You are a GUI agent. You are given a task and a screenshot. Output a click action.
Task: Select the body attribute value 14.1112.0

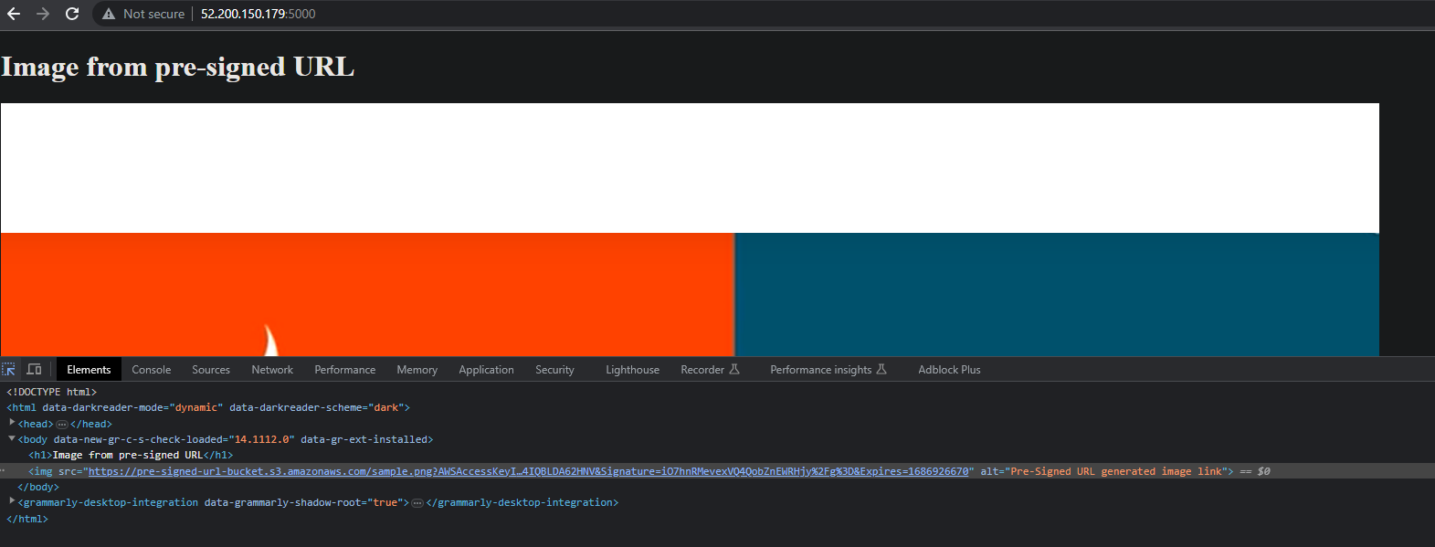coord(261,439)
